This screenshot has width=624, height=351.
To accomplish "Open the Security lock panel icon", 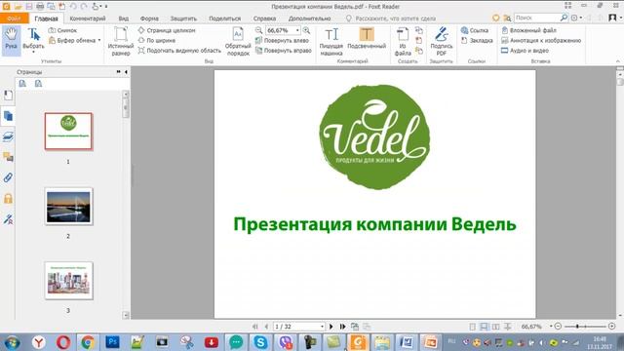I will pos(8,198).
